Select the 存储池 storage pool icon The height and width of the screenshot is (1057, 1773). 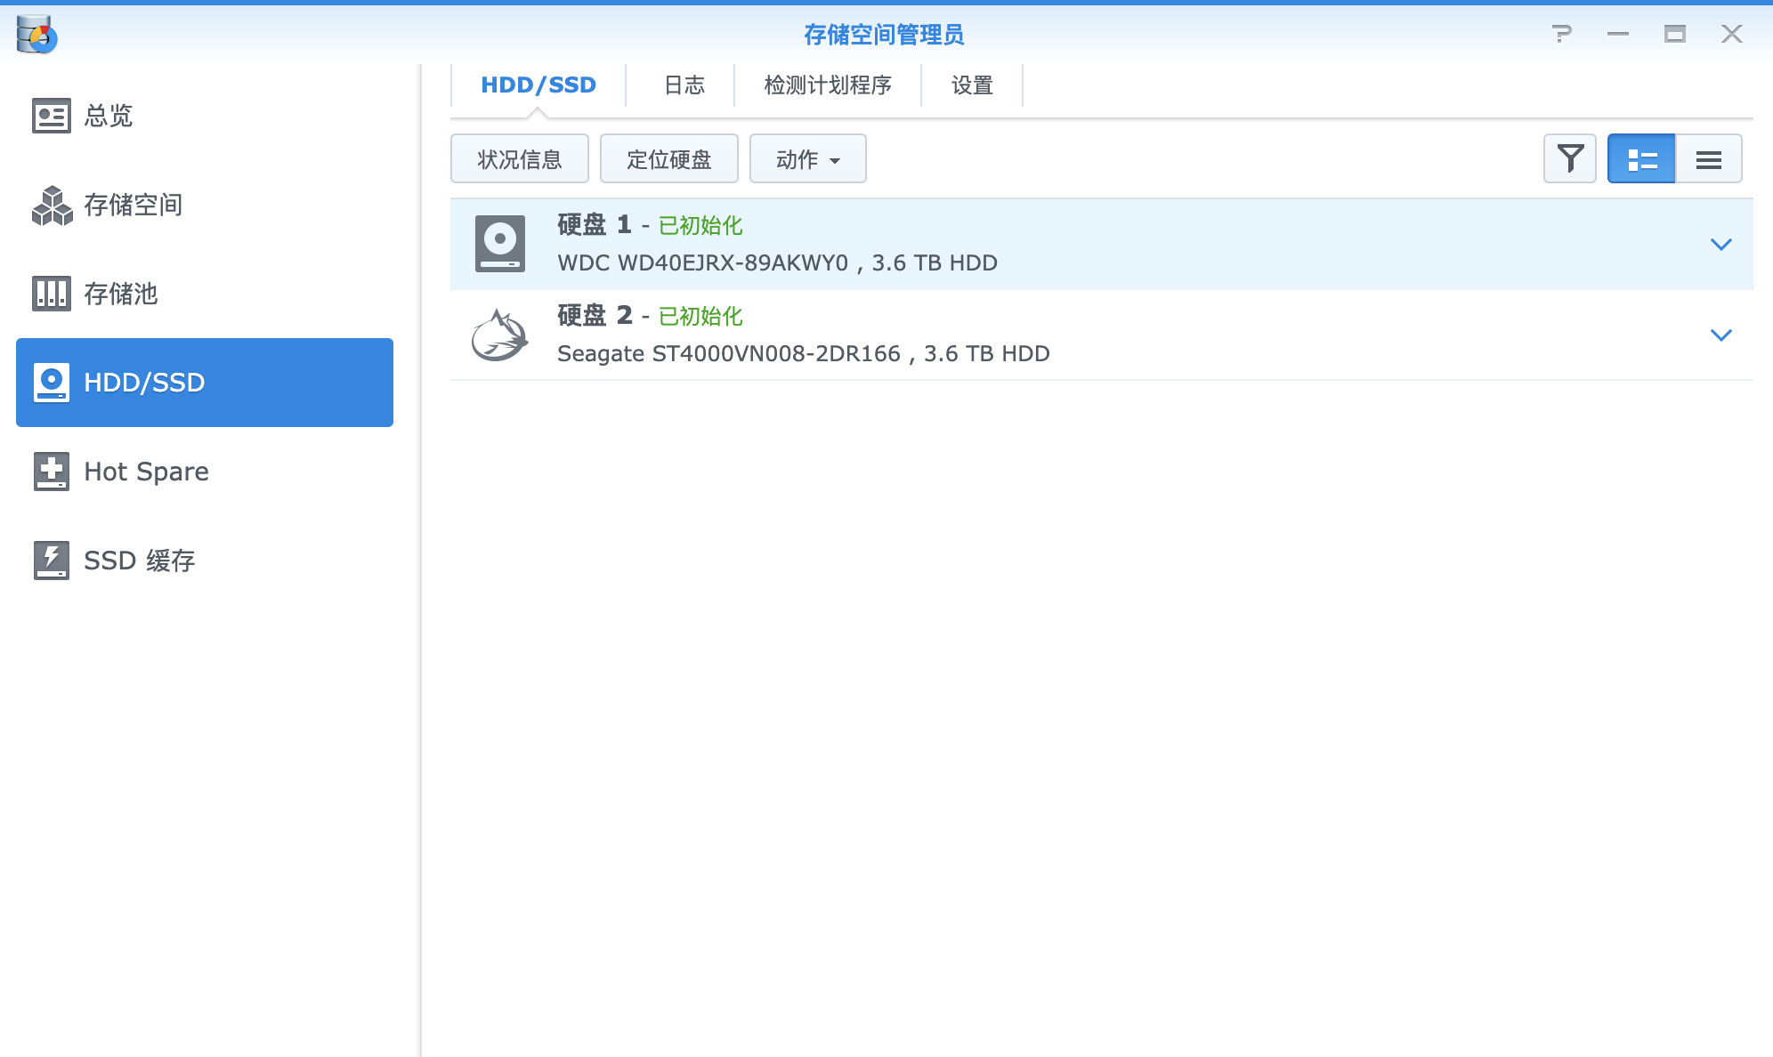click(52, 294)
